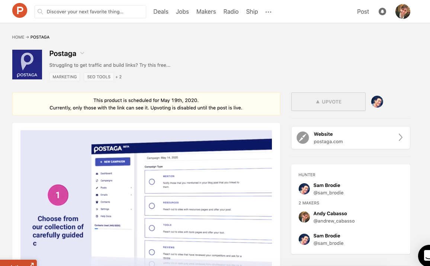Open the notifications bell
The image size is (430, 266).
tap(382, 12)
